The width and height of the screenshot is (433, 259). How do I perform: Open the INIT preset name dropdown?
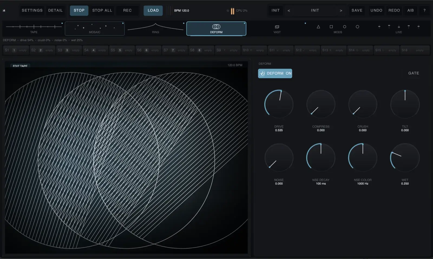[x=315, y=10]
